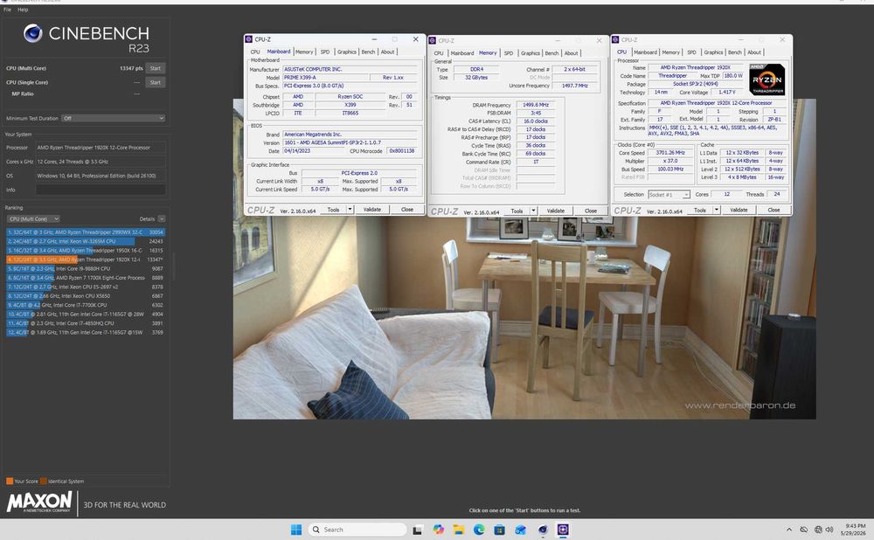Close the CPU-Z Mainboard window

point(415,39)
